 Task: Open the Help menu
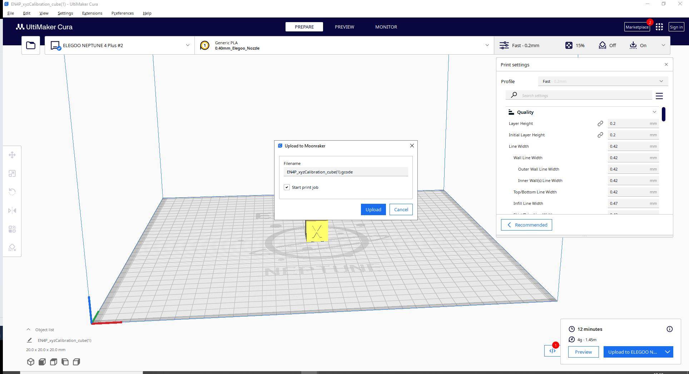(x=147, y=13)
